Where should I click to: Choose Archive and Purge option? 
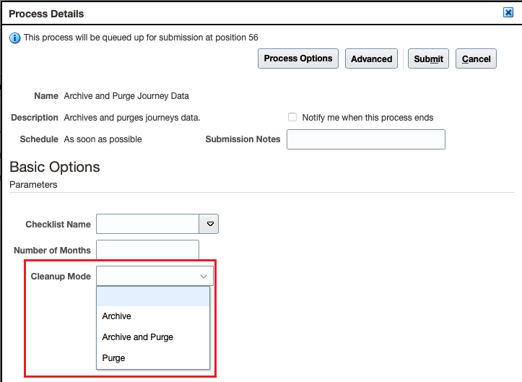[137, 337]
